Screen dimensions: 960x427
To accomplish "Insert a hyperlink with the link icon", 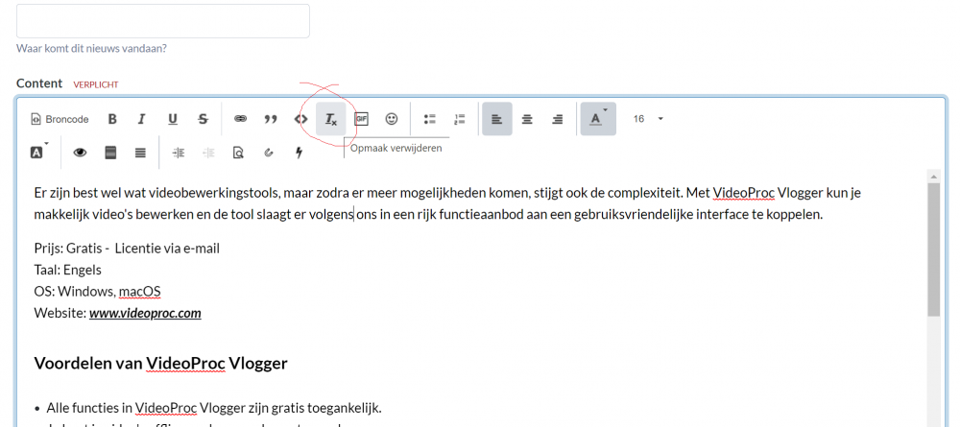I will [241, 119].
